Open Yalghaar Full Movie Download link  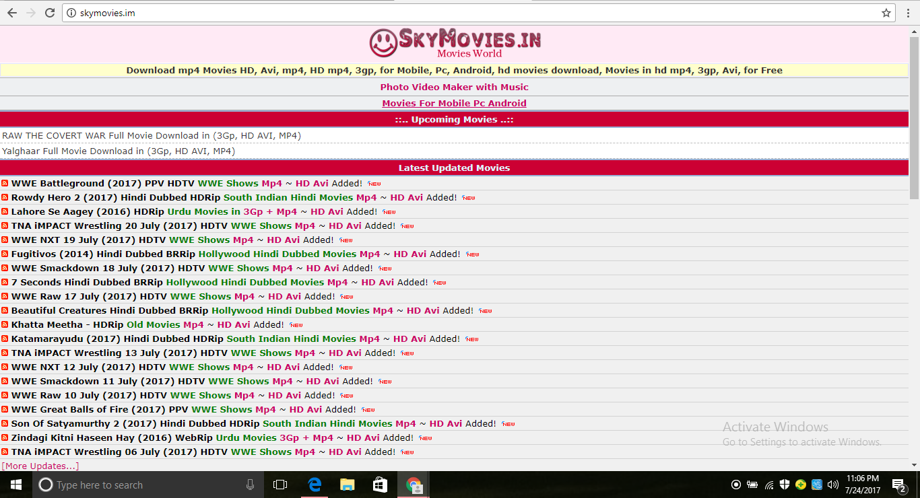[x=119, y=151]
